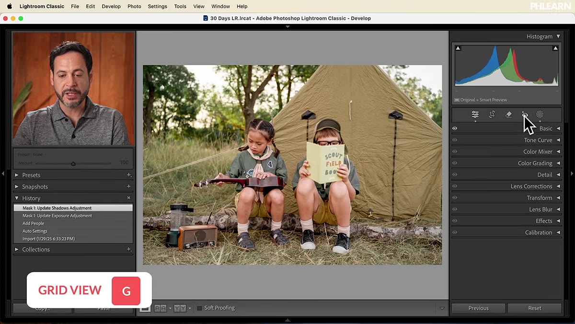Expand the Tone Curve panel
575x324 pixels.
coord(558,140)
